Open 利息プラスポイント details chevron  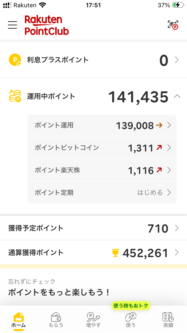point(177,60)
